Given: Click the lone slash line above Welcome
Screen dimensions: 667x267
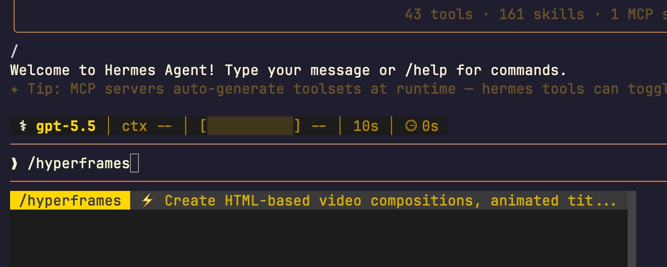Looking at the screenshot, I should tap(14, 51).
